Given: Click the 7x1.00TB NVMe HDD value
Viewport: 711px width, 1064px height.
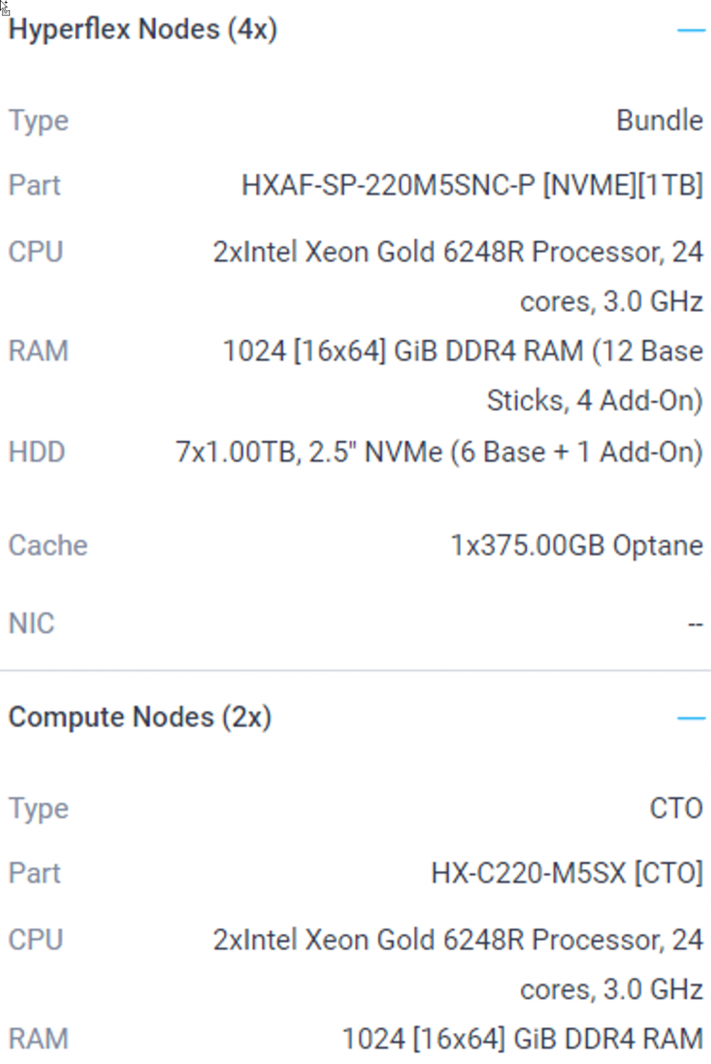Looking at the screenshot, I should 439,453.
